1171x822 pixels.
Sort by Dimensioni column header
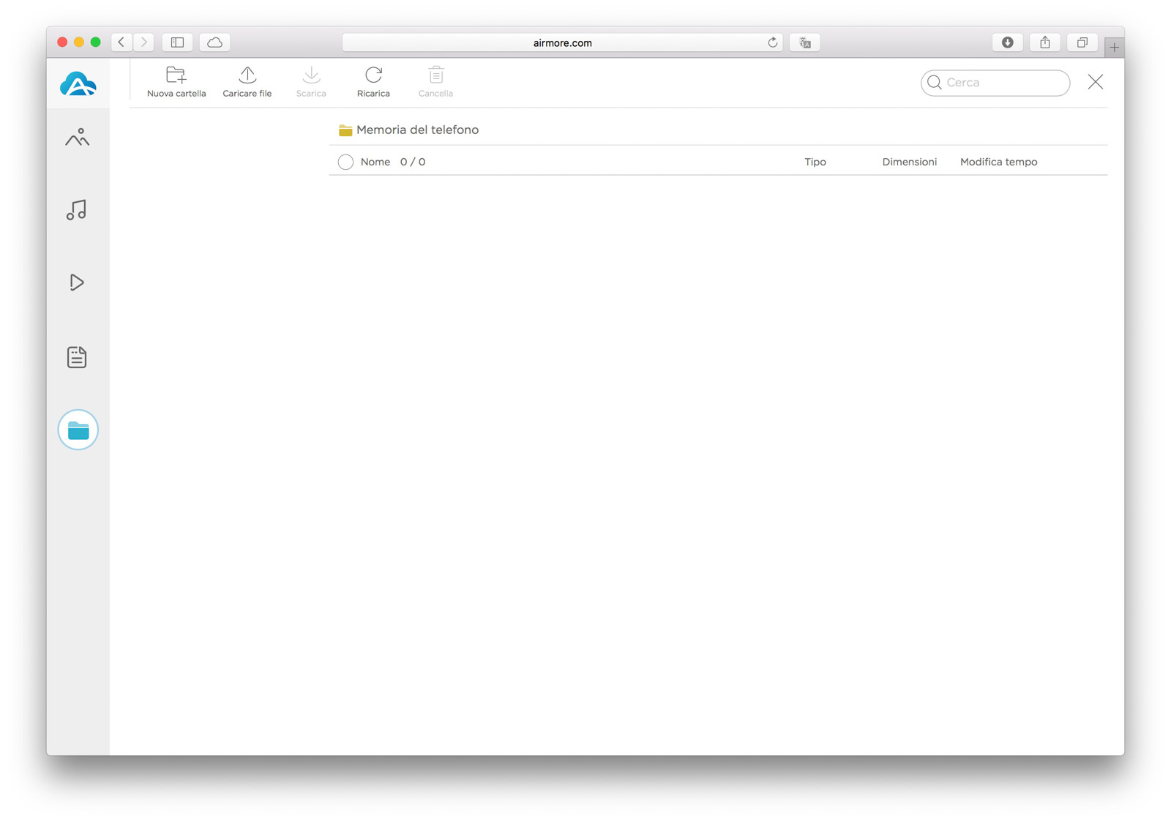(x=909, y=162)
